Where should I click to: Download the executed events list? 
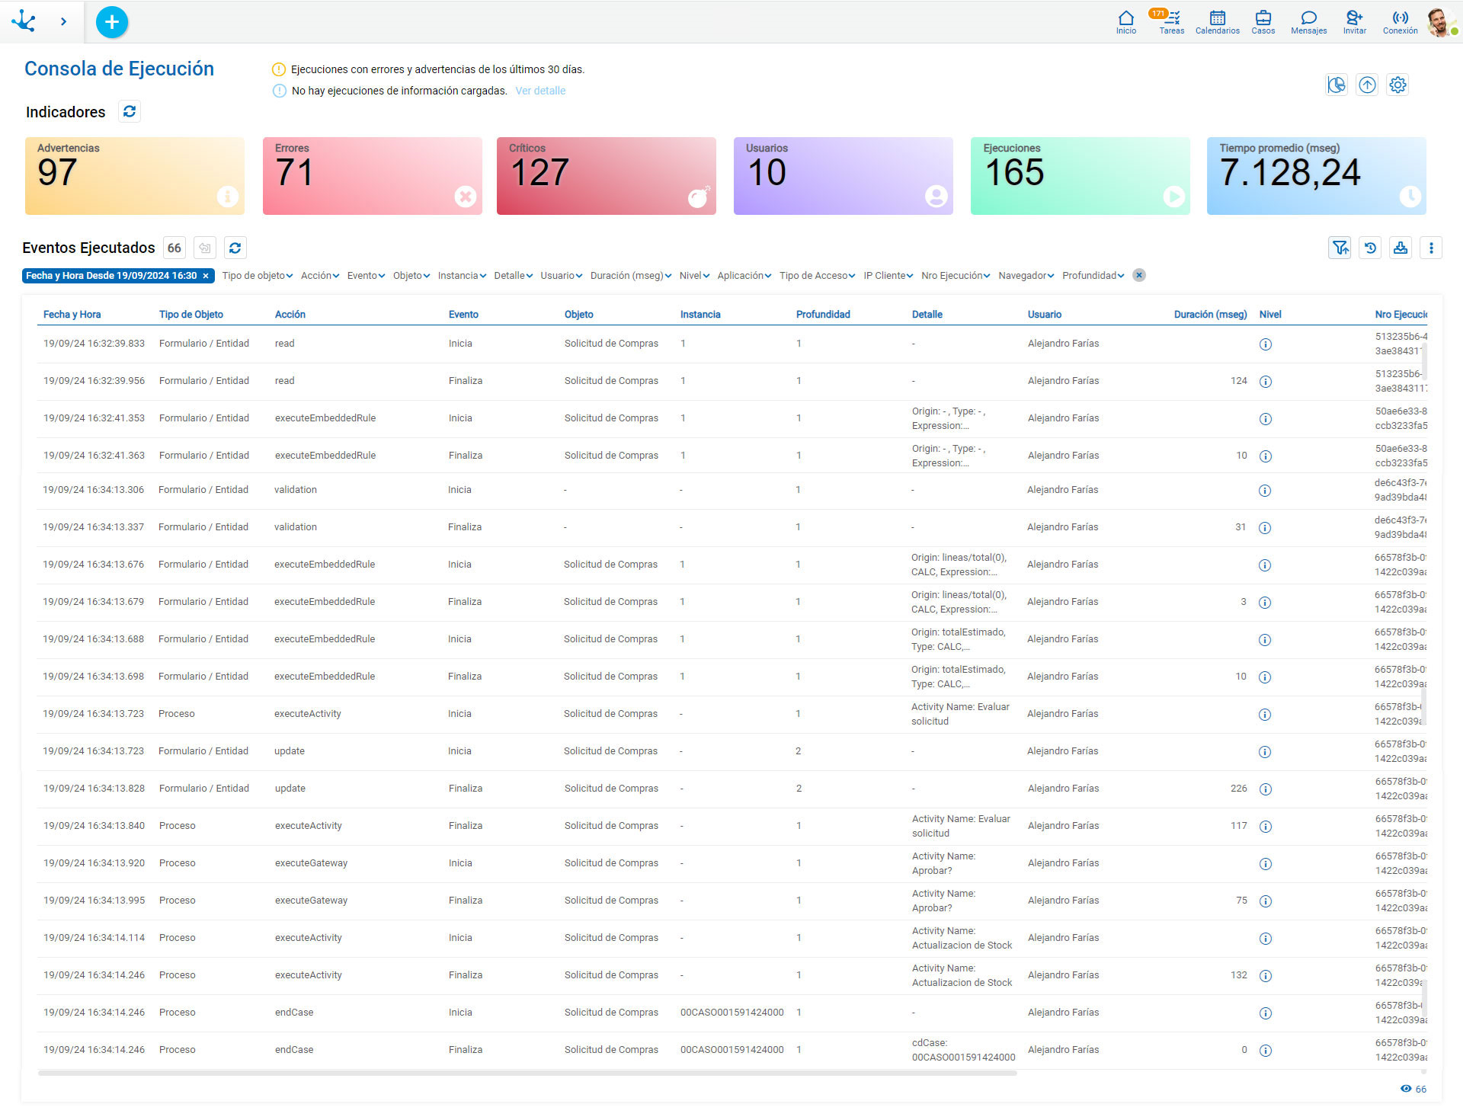(x=1401, y=248)
